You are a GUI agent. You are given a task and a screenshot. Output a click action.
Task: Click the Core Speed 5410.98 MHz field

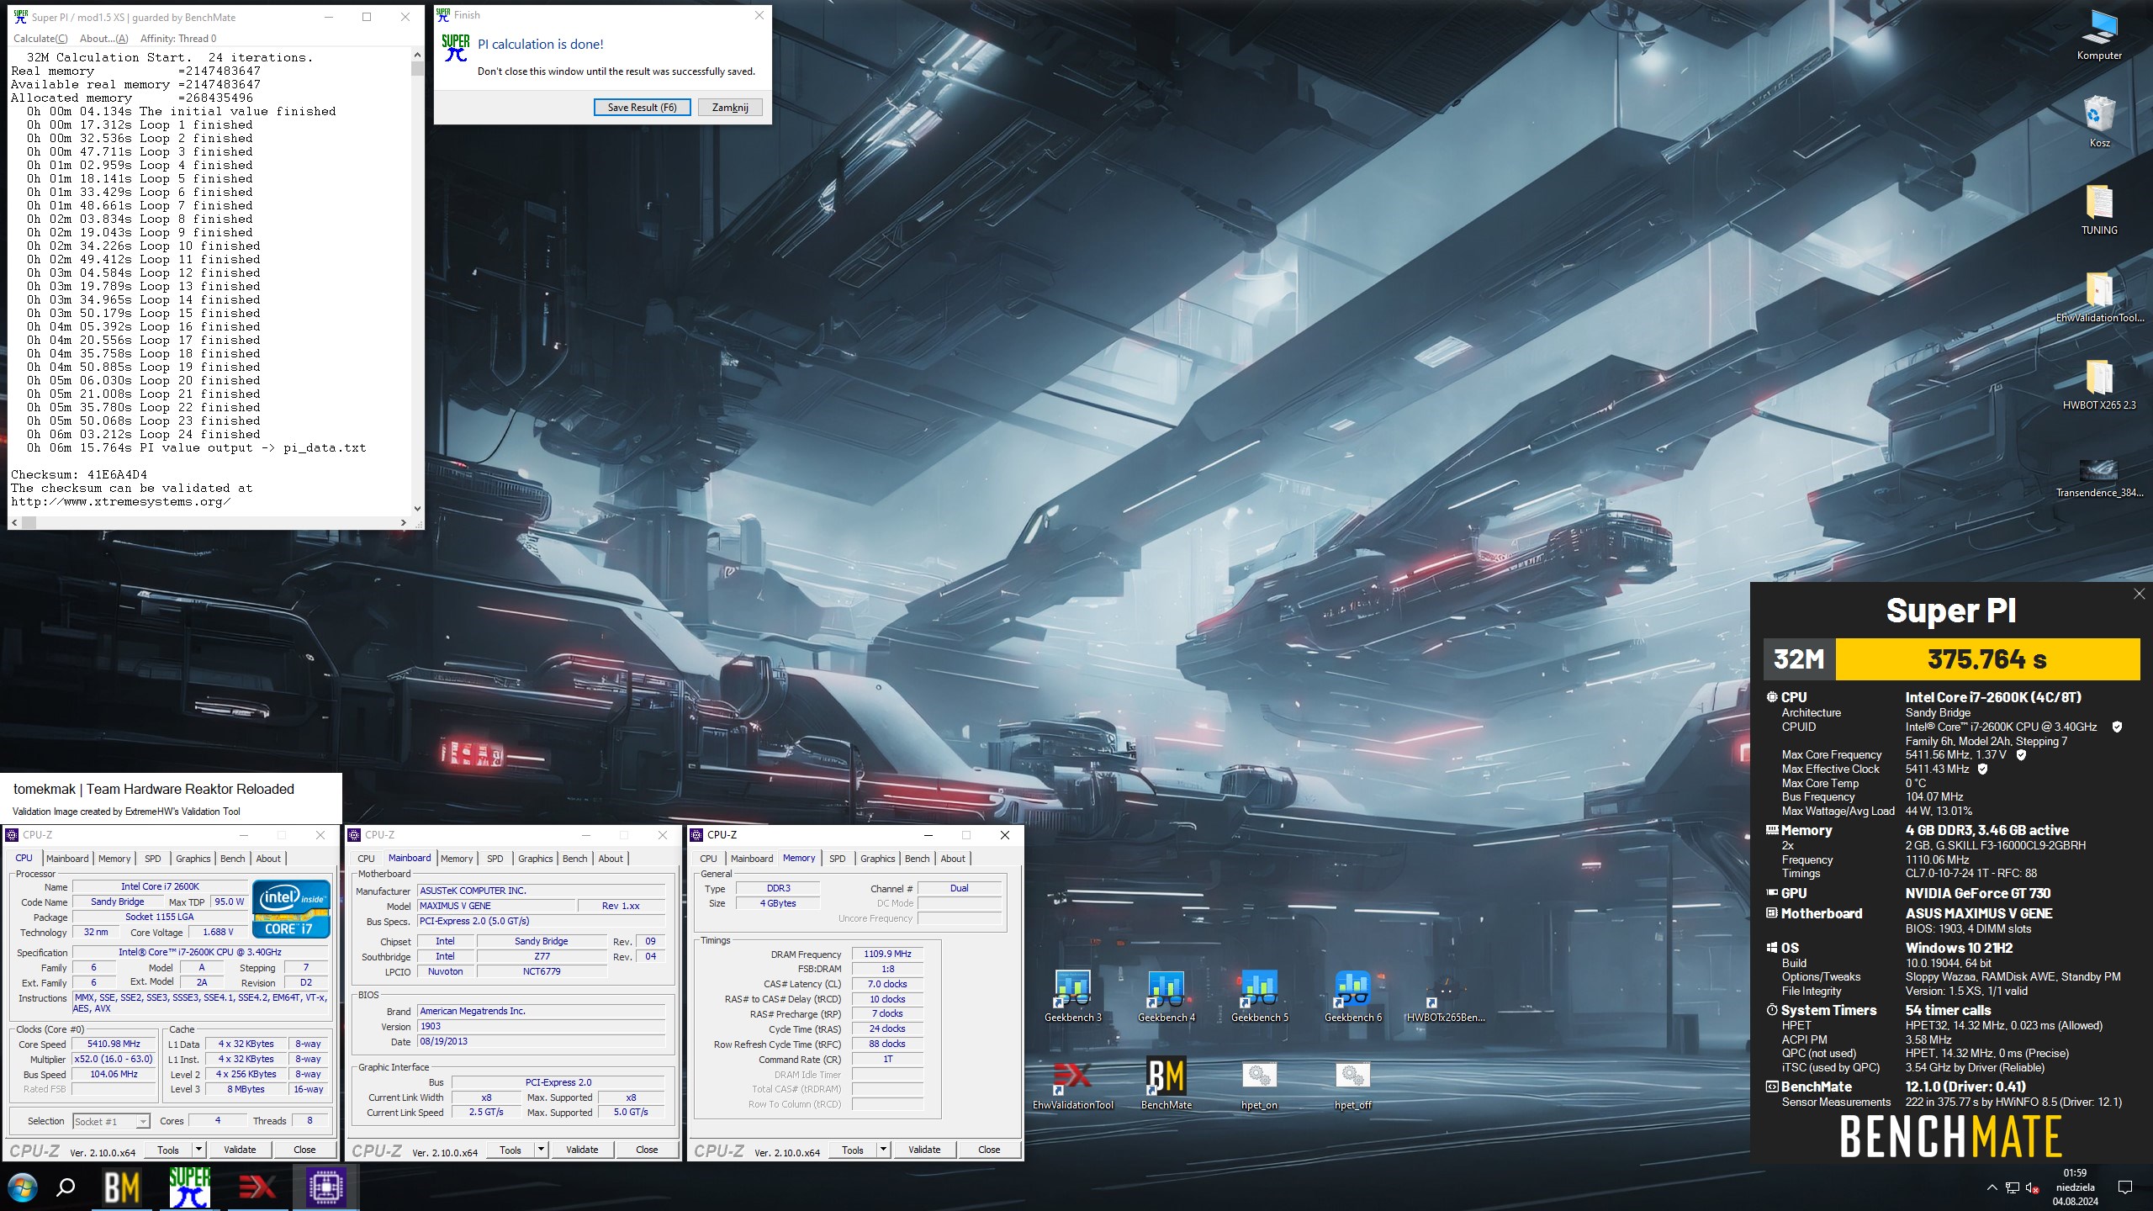114,1044
